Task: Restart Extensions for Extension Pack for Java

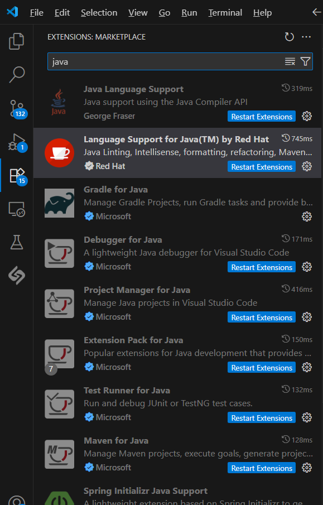Action: 262,368
